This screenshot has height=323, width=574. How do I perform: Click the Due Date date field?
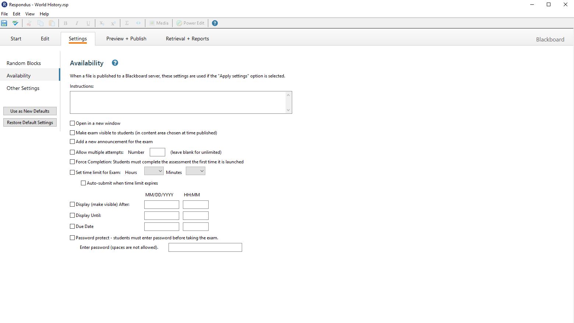click(162, 226)
